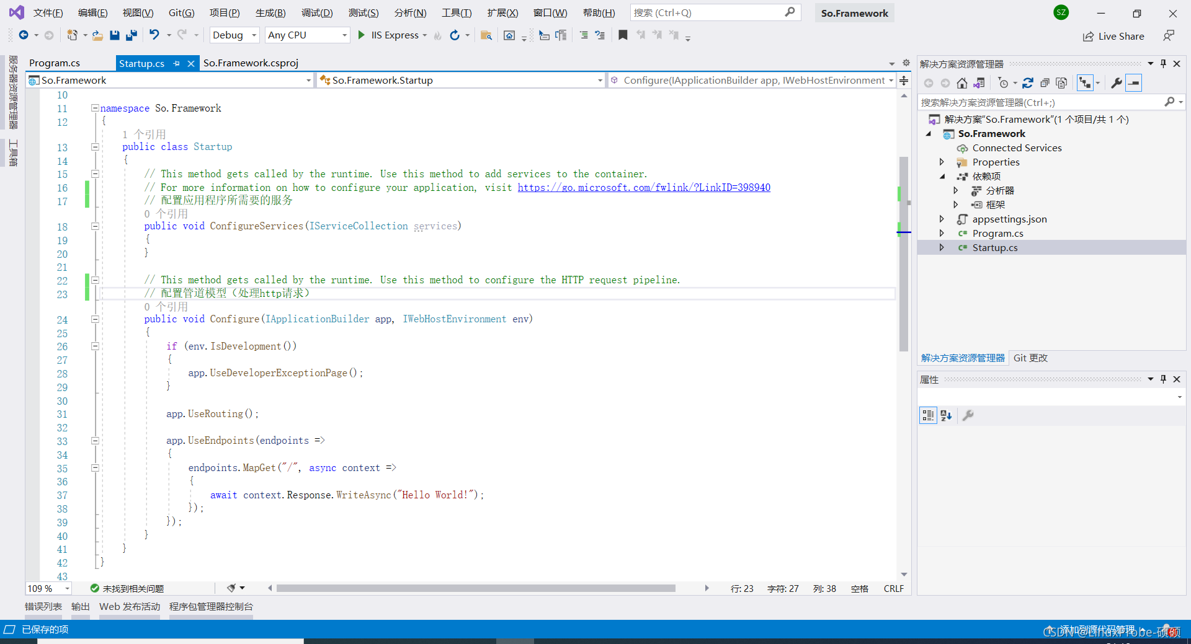Collapse the 依赖项 dependencies node
The width and height of the screenshot is (1191, 644).
[942, 176]
